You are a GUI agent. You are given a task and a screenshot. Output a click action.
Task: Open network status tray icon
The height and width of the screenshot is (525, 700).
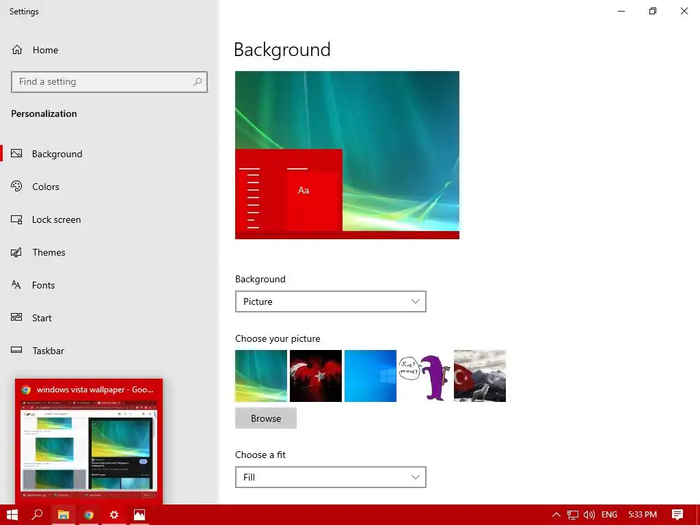pos(573,515)
